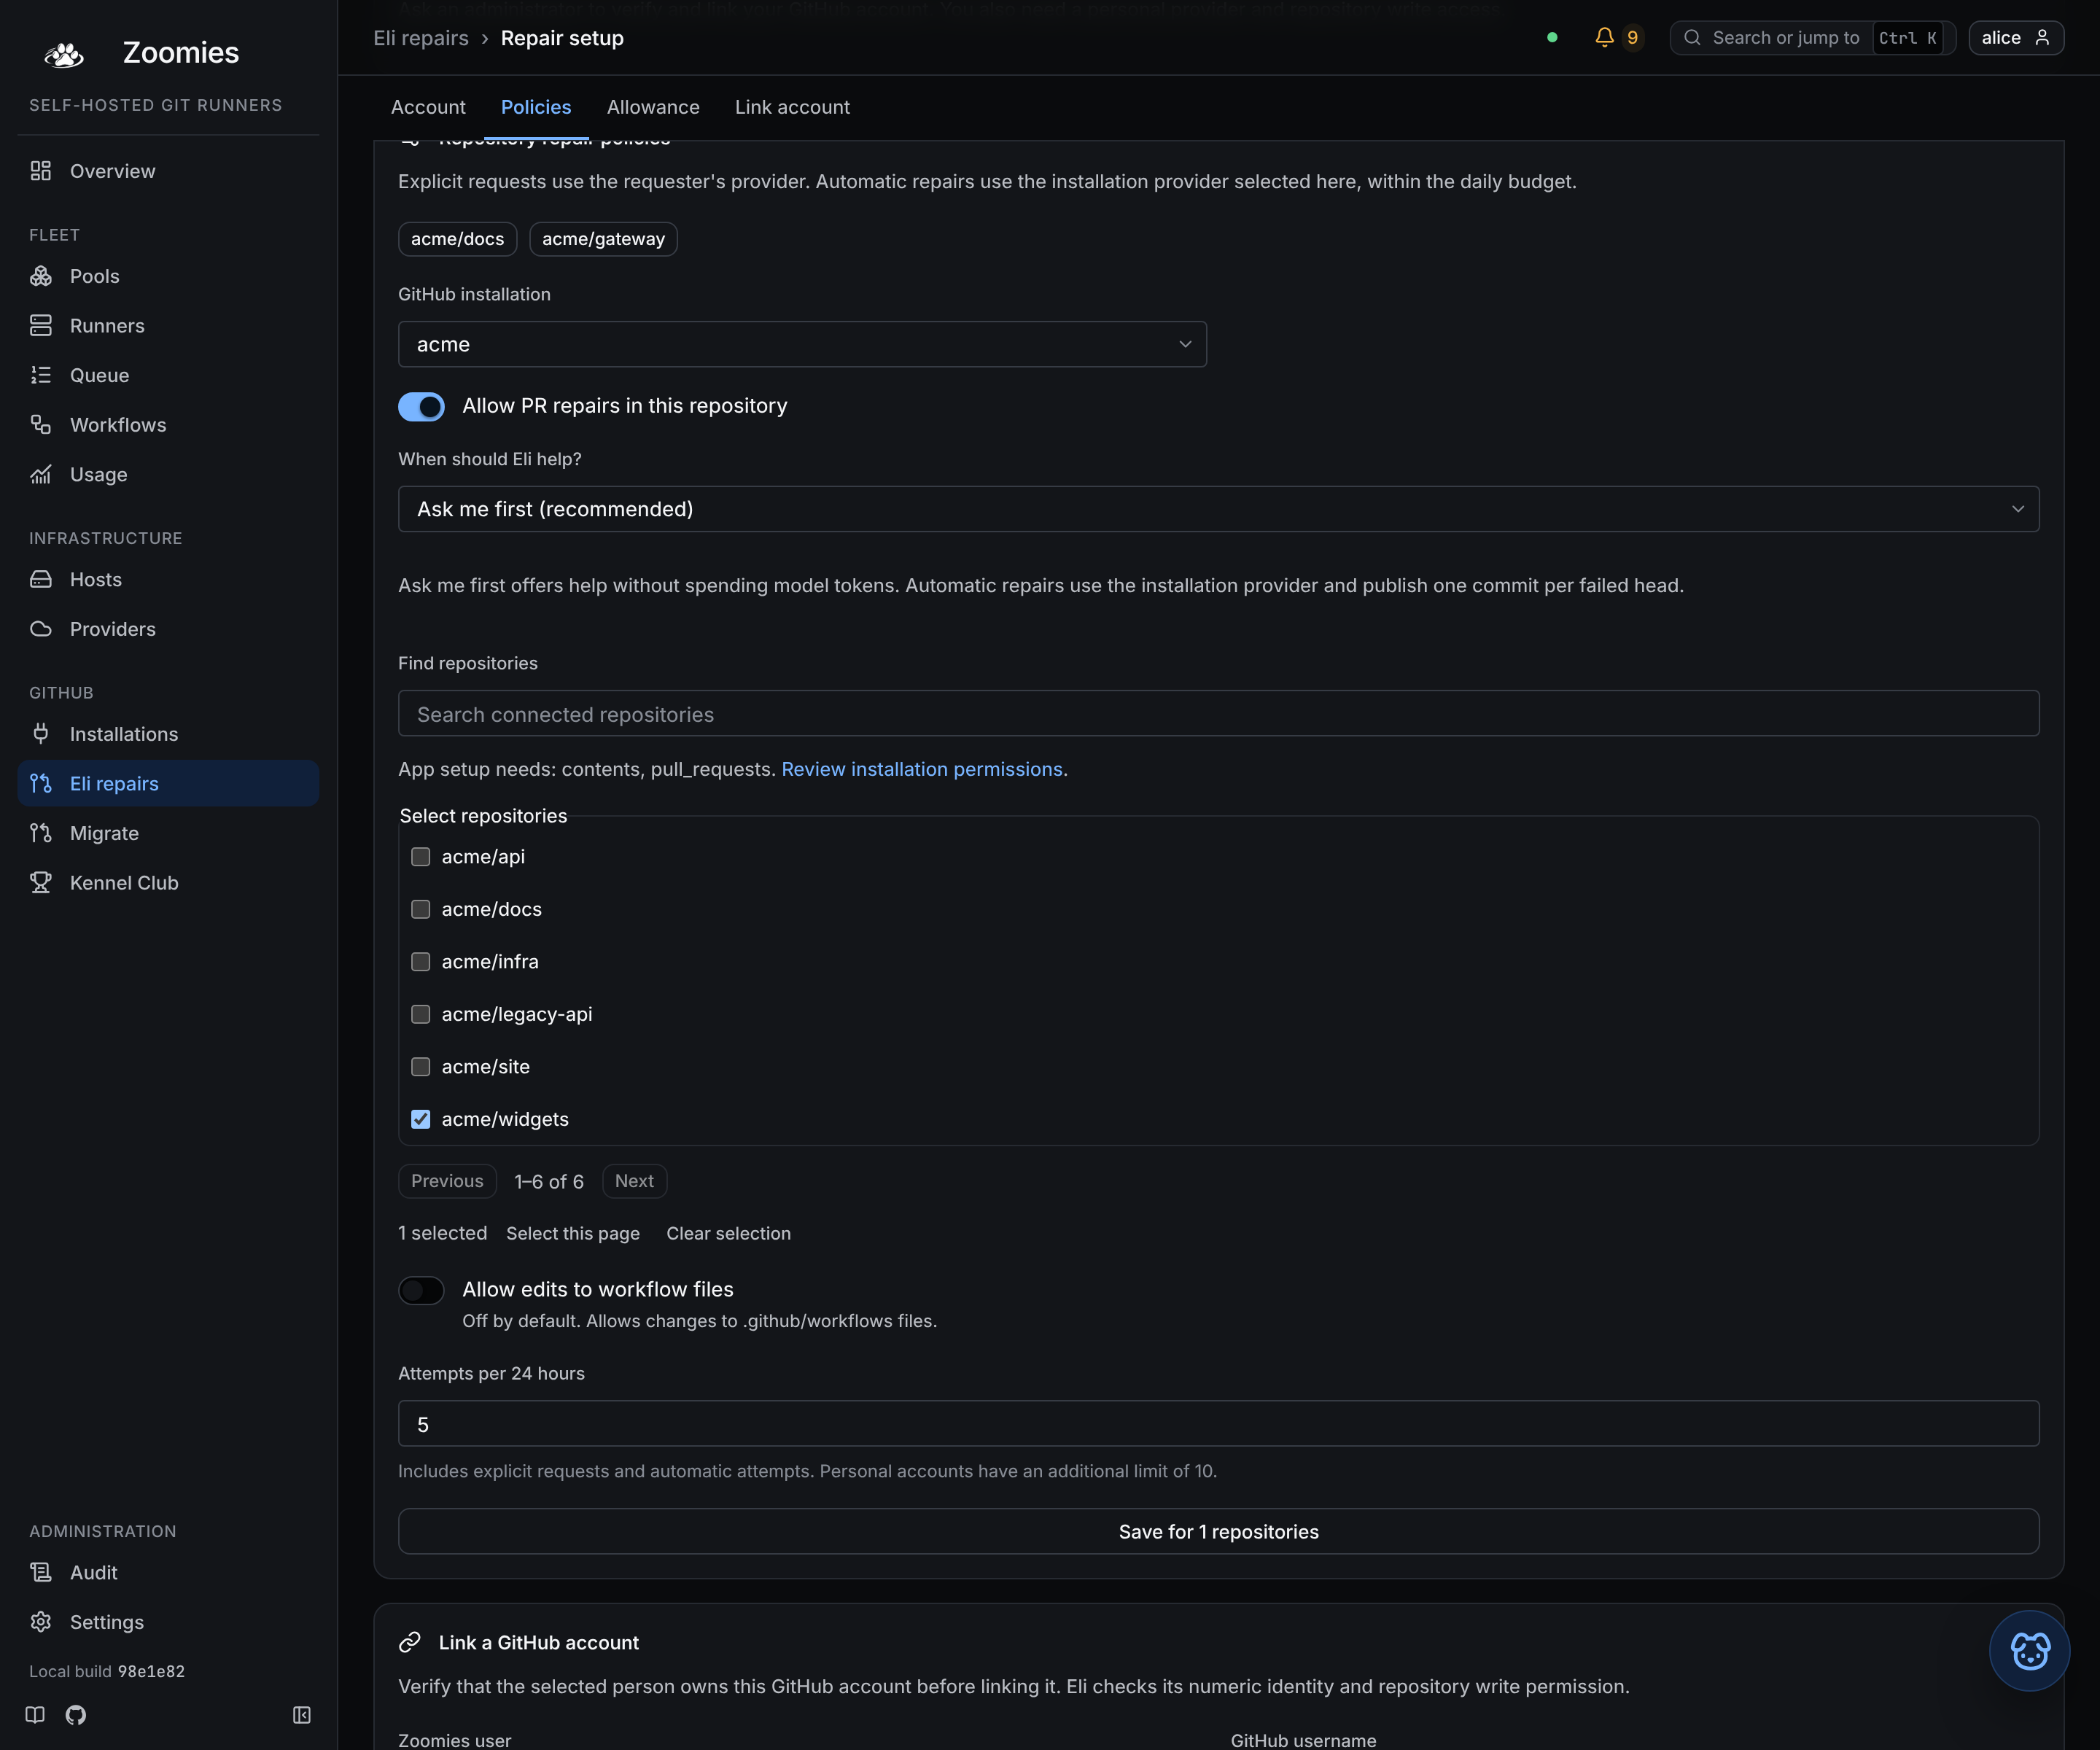Open the alice user menu
2100x1750 pixels.
coord(2016,37)
